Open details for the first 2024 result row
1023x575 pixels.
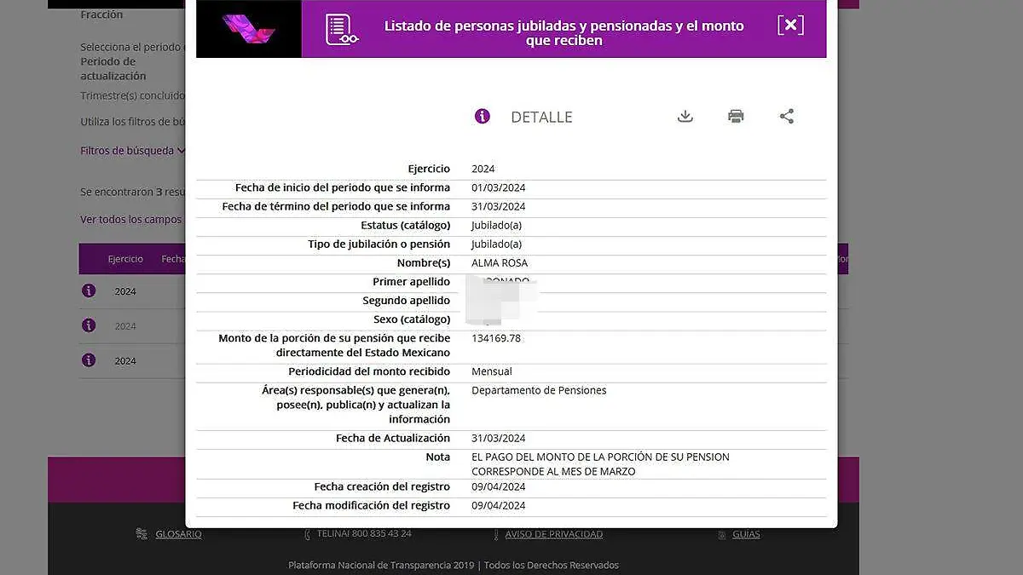pos(89,290)
